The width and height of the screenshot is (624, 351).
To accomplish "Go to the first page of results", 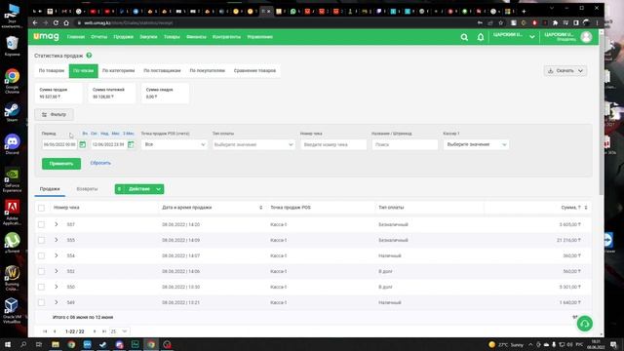I will (x=45, y=331).
